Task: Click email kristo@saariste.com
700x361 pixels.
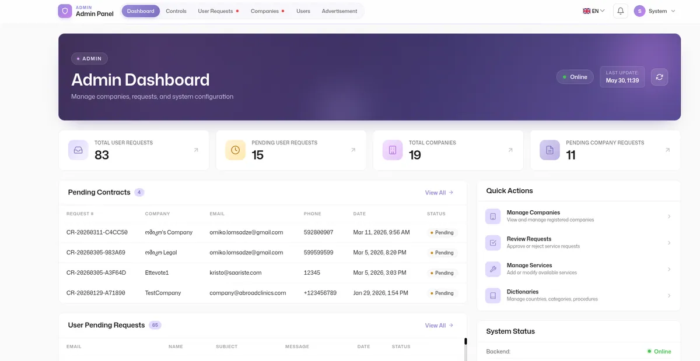Action: 236,272
